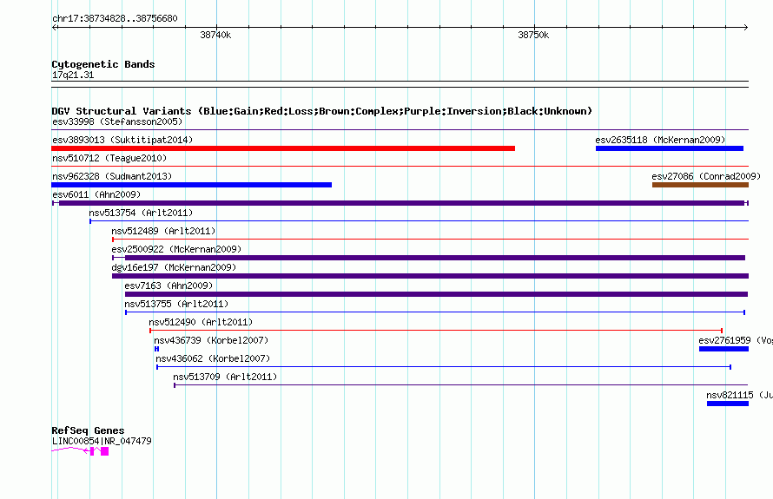This screenshot has height=499, width=773.
Task: Click the nsv513754 thin blue variant line
Action: click(419, 221)
